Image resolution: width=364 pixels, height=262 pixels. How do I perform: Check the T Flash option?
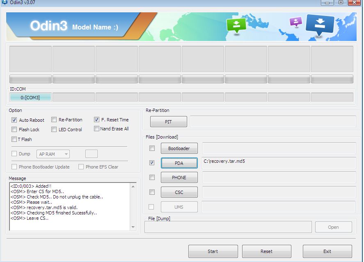coord(14,139)
